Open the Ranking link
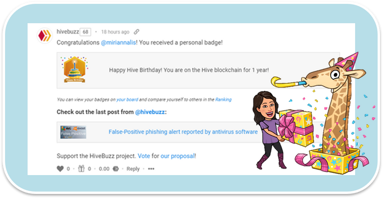 click(223, 100)
